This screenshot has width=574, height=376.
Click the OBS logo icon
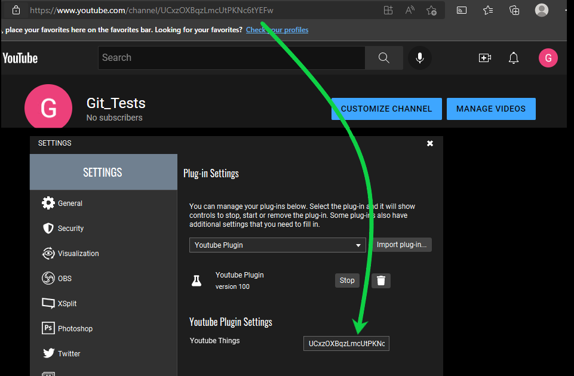tap(48, 278)
